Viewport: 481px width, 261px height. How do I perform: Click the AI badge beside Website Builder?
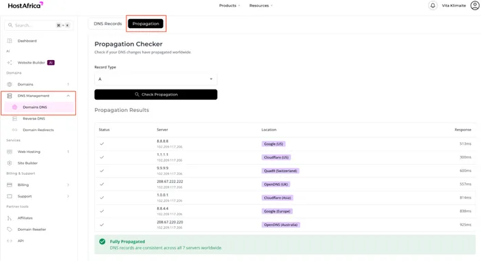pos(51,63)
